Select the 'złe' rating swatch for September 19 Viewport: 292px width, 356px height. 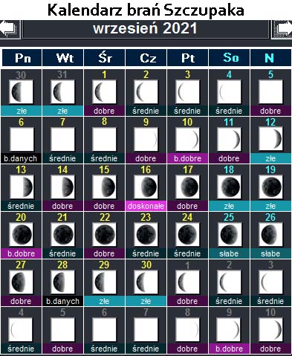point(270,206)
